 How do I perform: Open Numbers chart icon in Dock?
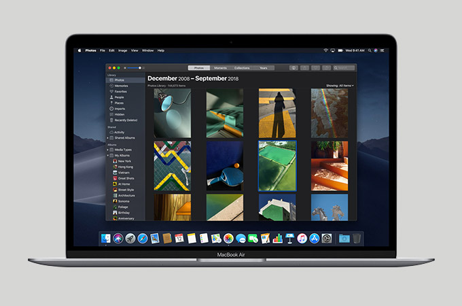(278, 239)
